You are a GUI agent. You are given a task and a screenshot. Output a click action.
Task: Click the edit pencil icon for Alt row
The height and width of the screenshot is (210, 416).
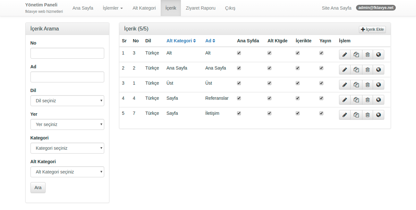pos(345,55)
